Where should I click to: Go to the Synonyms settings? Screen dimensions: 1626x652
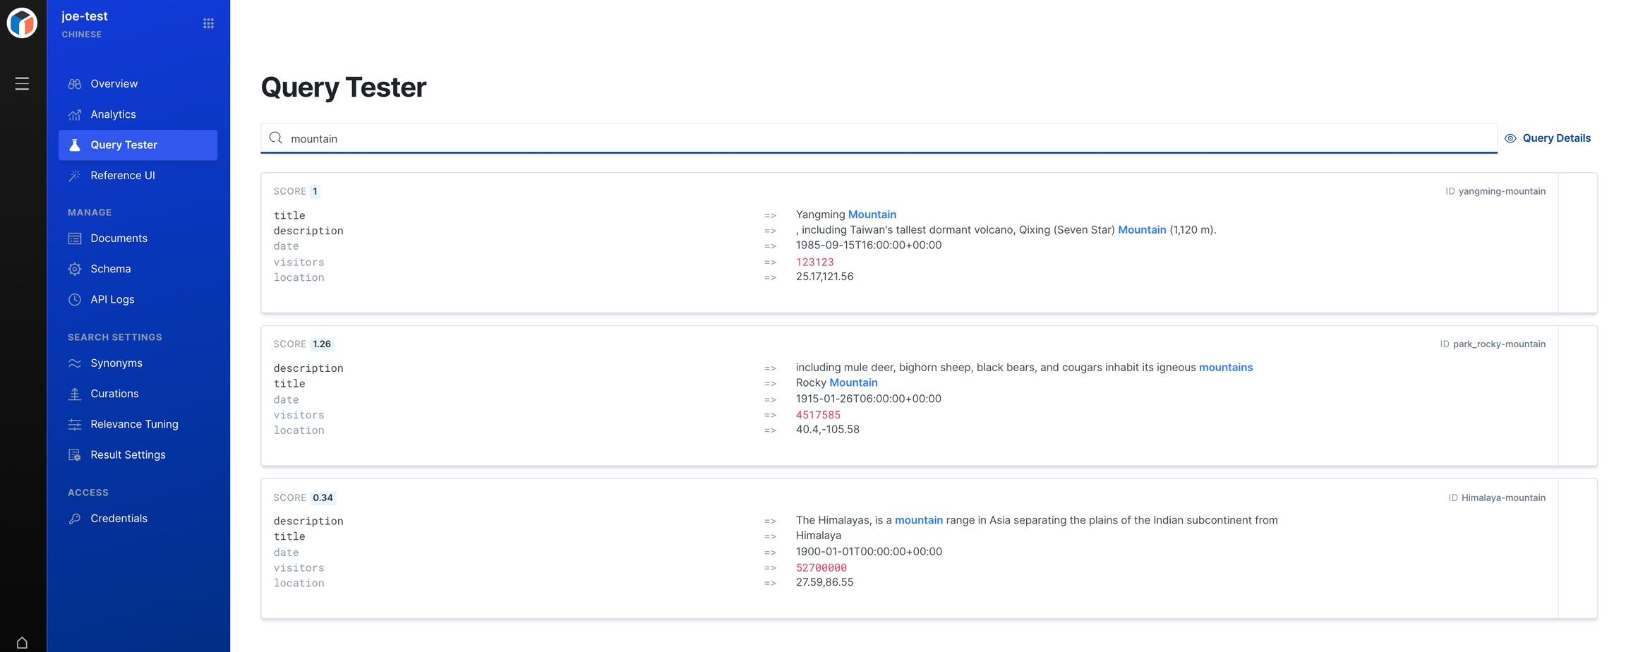(x=116, y=363)
